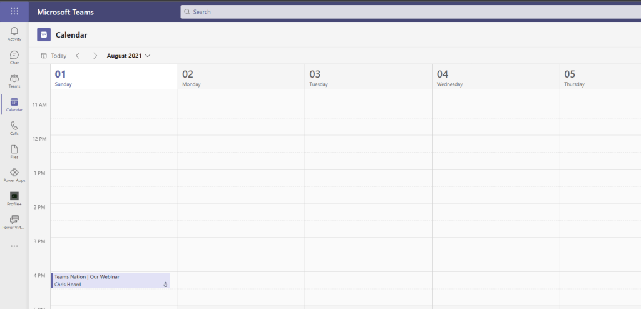The image size is (641, 309).
Task: Advance to next week with right chevron
Action: tap(95, 56)
